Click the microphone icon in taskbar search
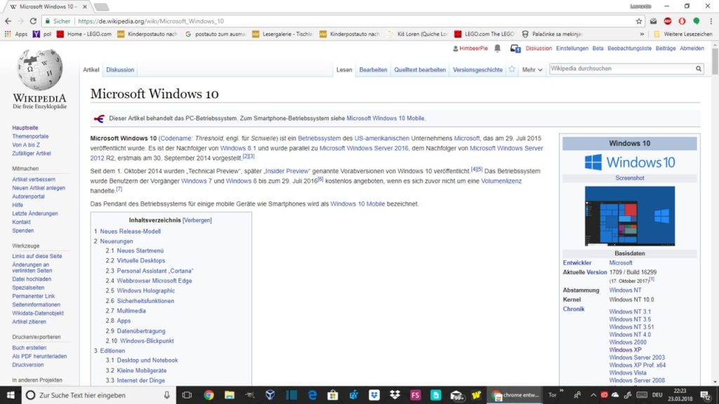The height and width of the screenshot is (404, 719). pyautogui.click(x=167, y=395)
